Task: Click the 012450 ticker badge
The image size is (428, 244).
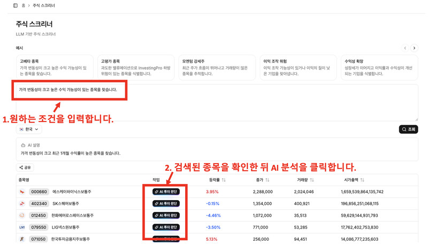Action: 39,215
